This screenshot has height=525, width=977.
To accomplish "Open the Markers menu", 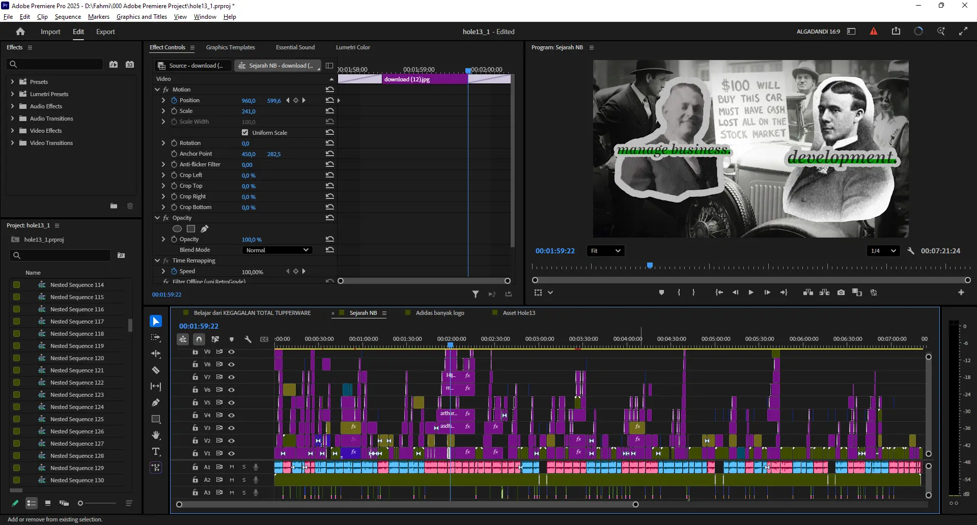I will pos(99,17).
